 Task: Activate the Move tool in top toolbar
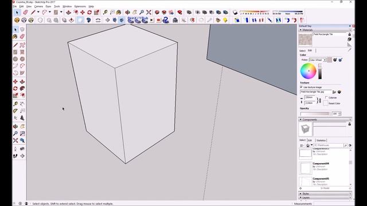pyautogui.click(x=83, y=13)
